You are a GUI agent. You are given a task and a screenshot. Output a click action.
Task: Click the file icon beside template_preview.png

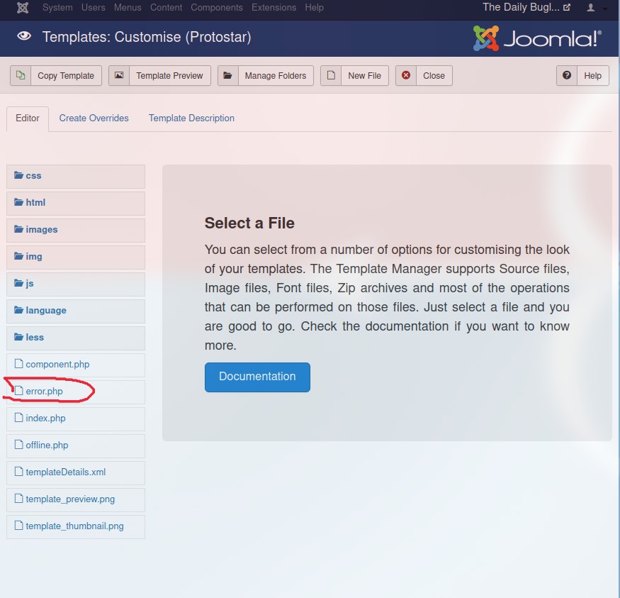tap(18, 498)
